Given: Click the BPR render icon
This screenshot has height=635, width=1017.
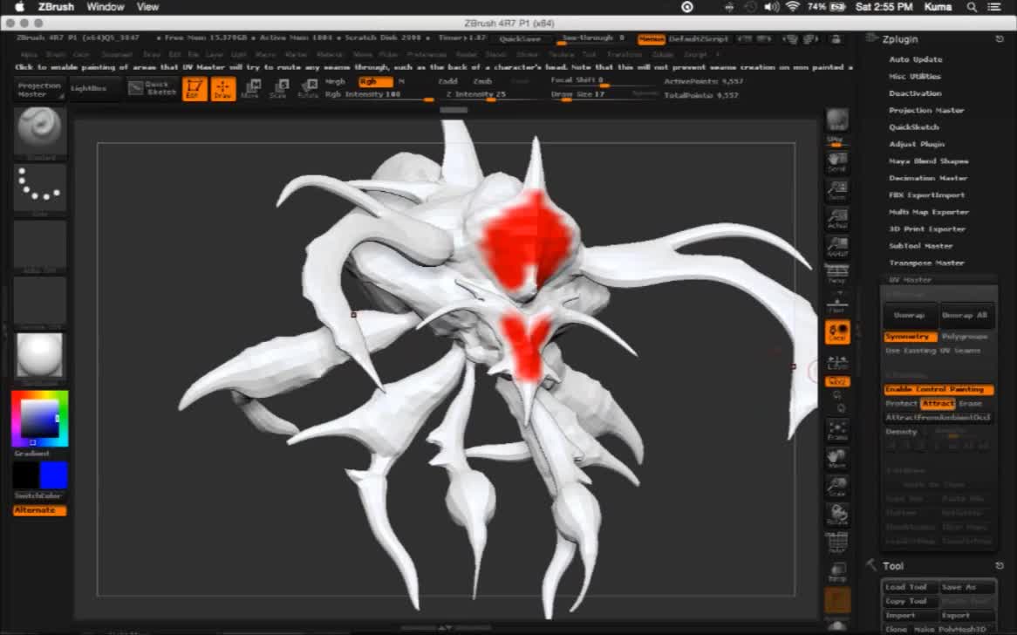Looking at the screenshot, I should point(836,120).
